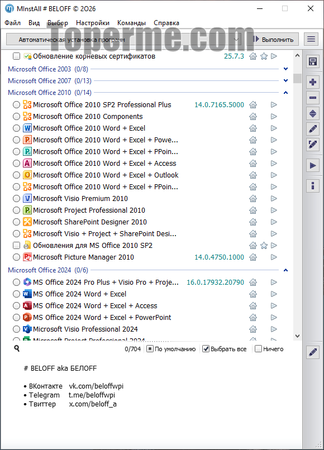
Task: Click the checkbox-pencil edit icon in sidebar
Action: (312, 145)
